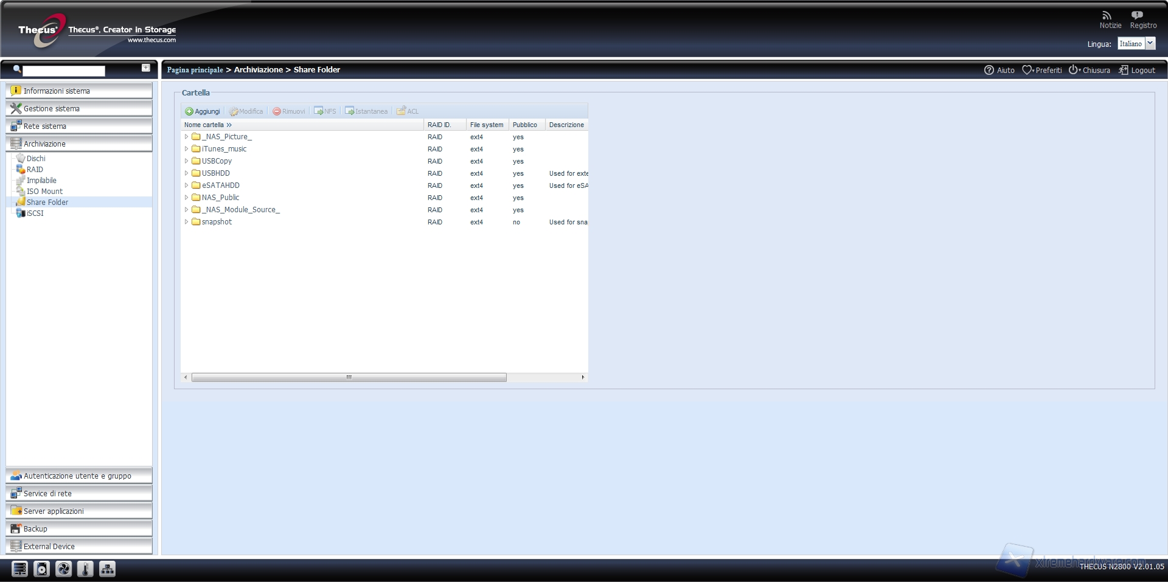
Task: Expand the USBHDD folder node
Action: (x=186, y=173)
